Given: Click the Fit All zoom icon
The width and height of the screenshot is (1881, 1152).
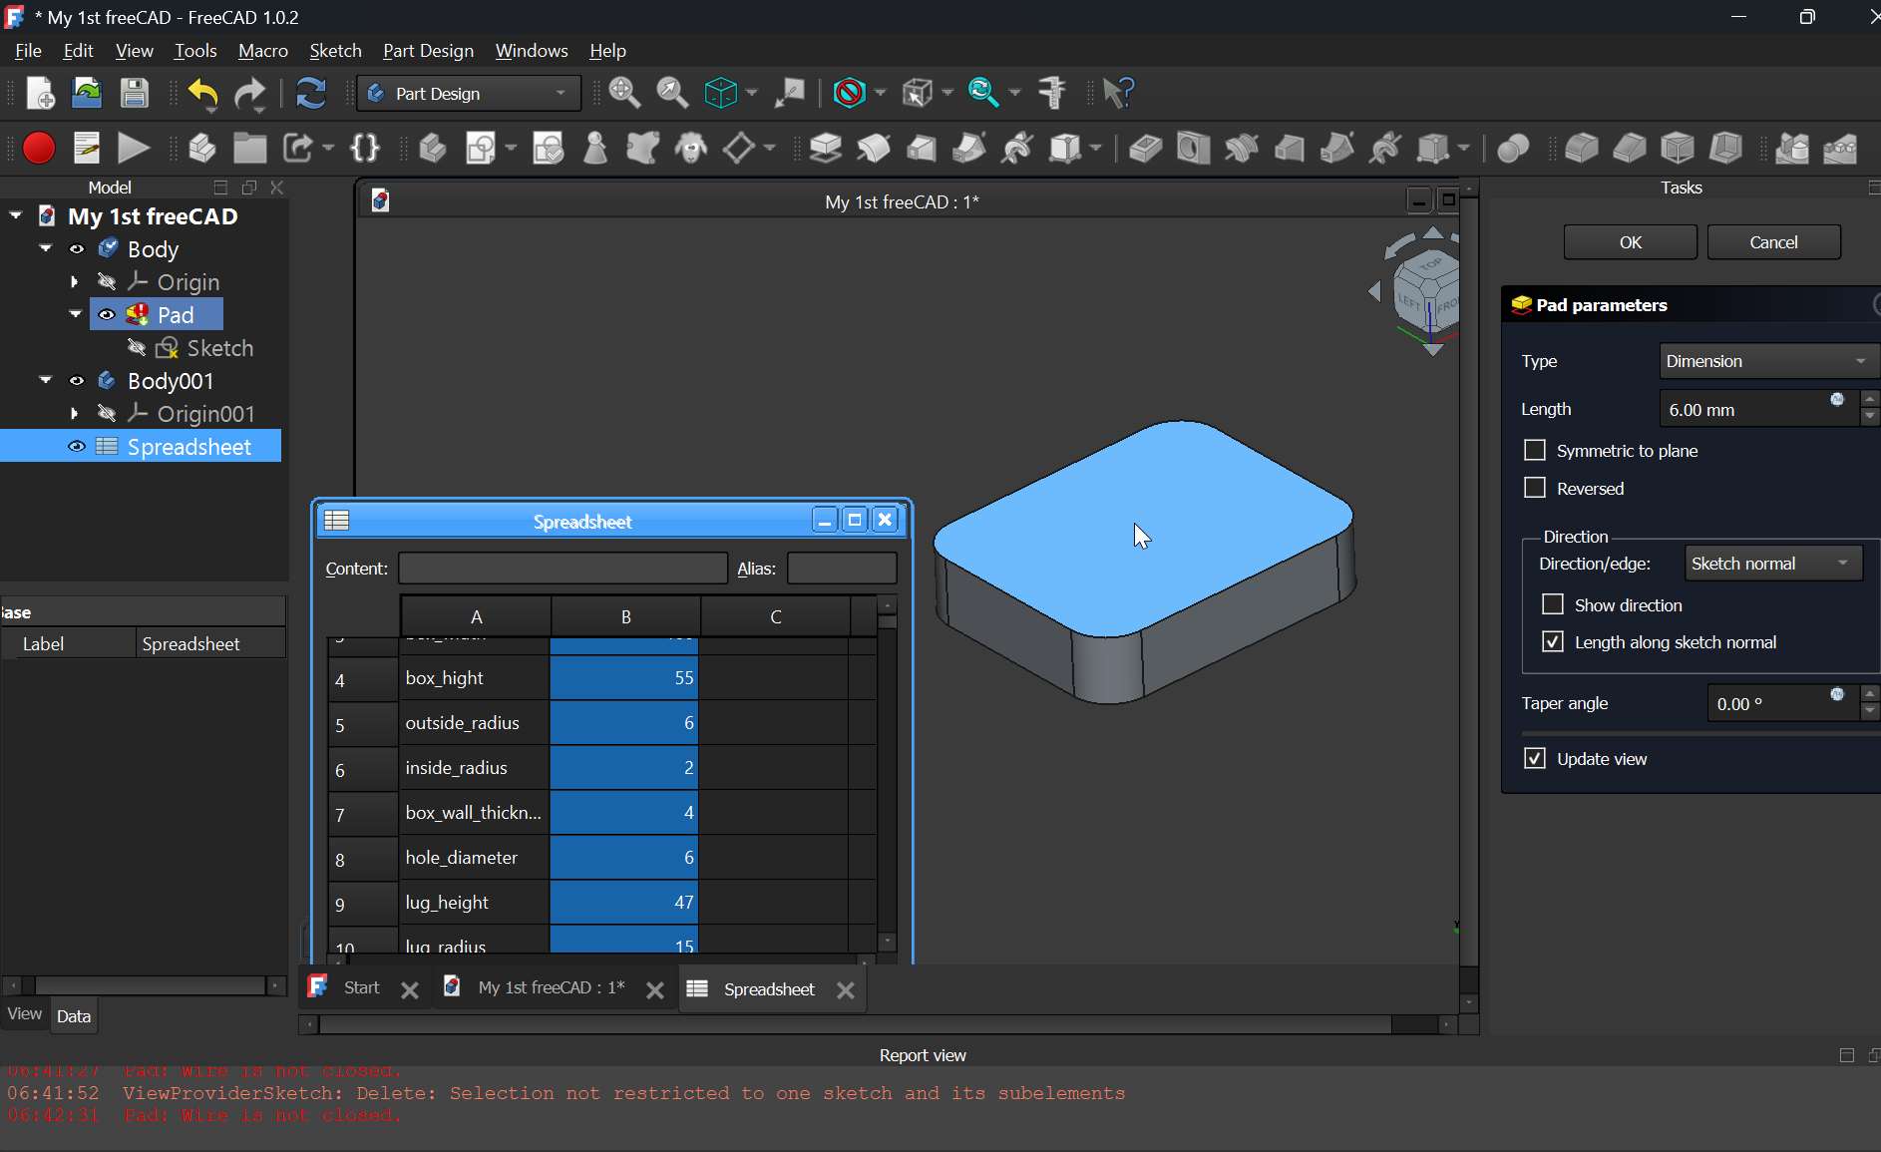Looking at the screenshot, I should pyautogui.click(x=624, y=94).
